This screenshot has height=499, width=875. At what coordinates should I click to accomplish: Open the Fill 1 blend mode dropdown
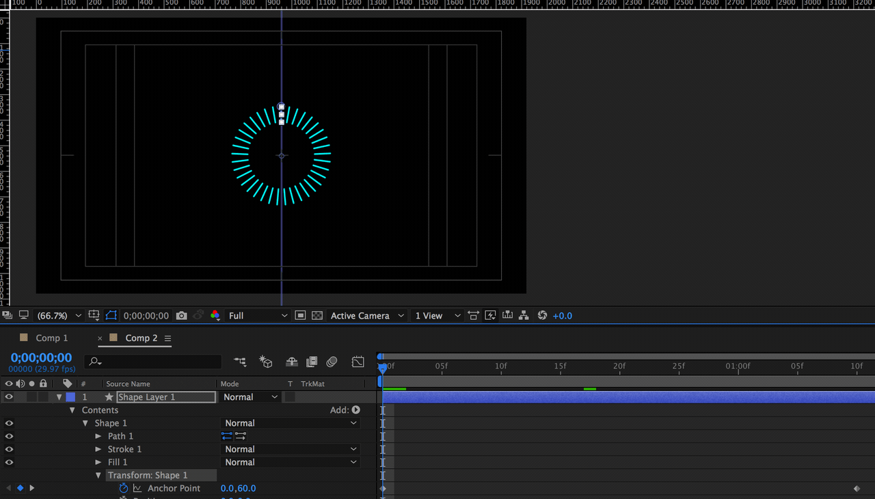pos(291,462)
